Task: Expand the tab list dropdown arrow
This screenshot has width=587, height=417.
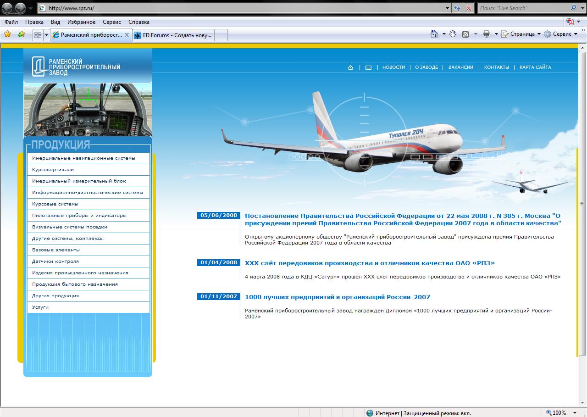Action: 46,35
